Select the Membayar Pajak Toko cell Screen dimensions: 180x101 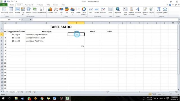(x=46, y=41)
